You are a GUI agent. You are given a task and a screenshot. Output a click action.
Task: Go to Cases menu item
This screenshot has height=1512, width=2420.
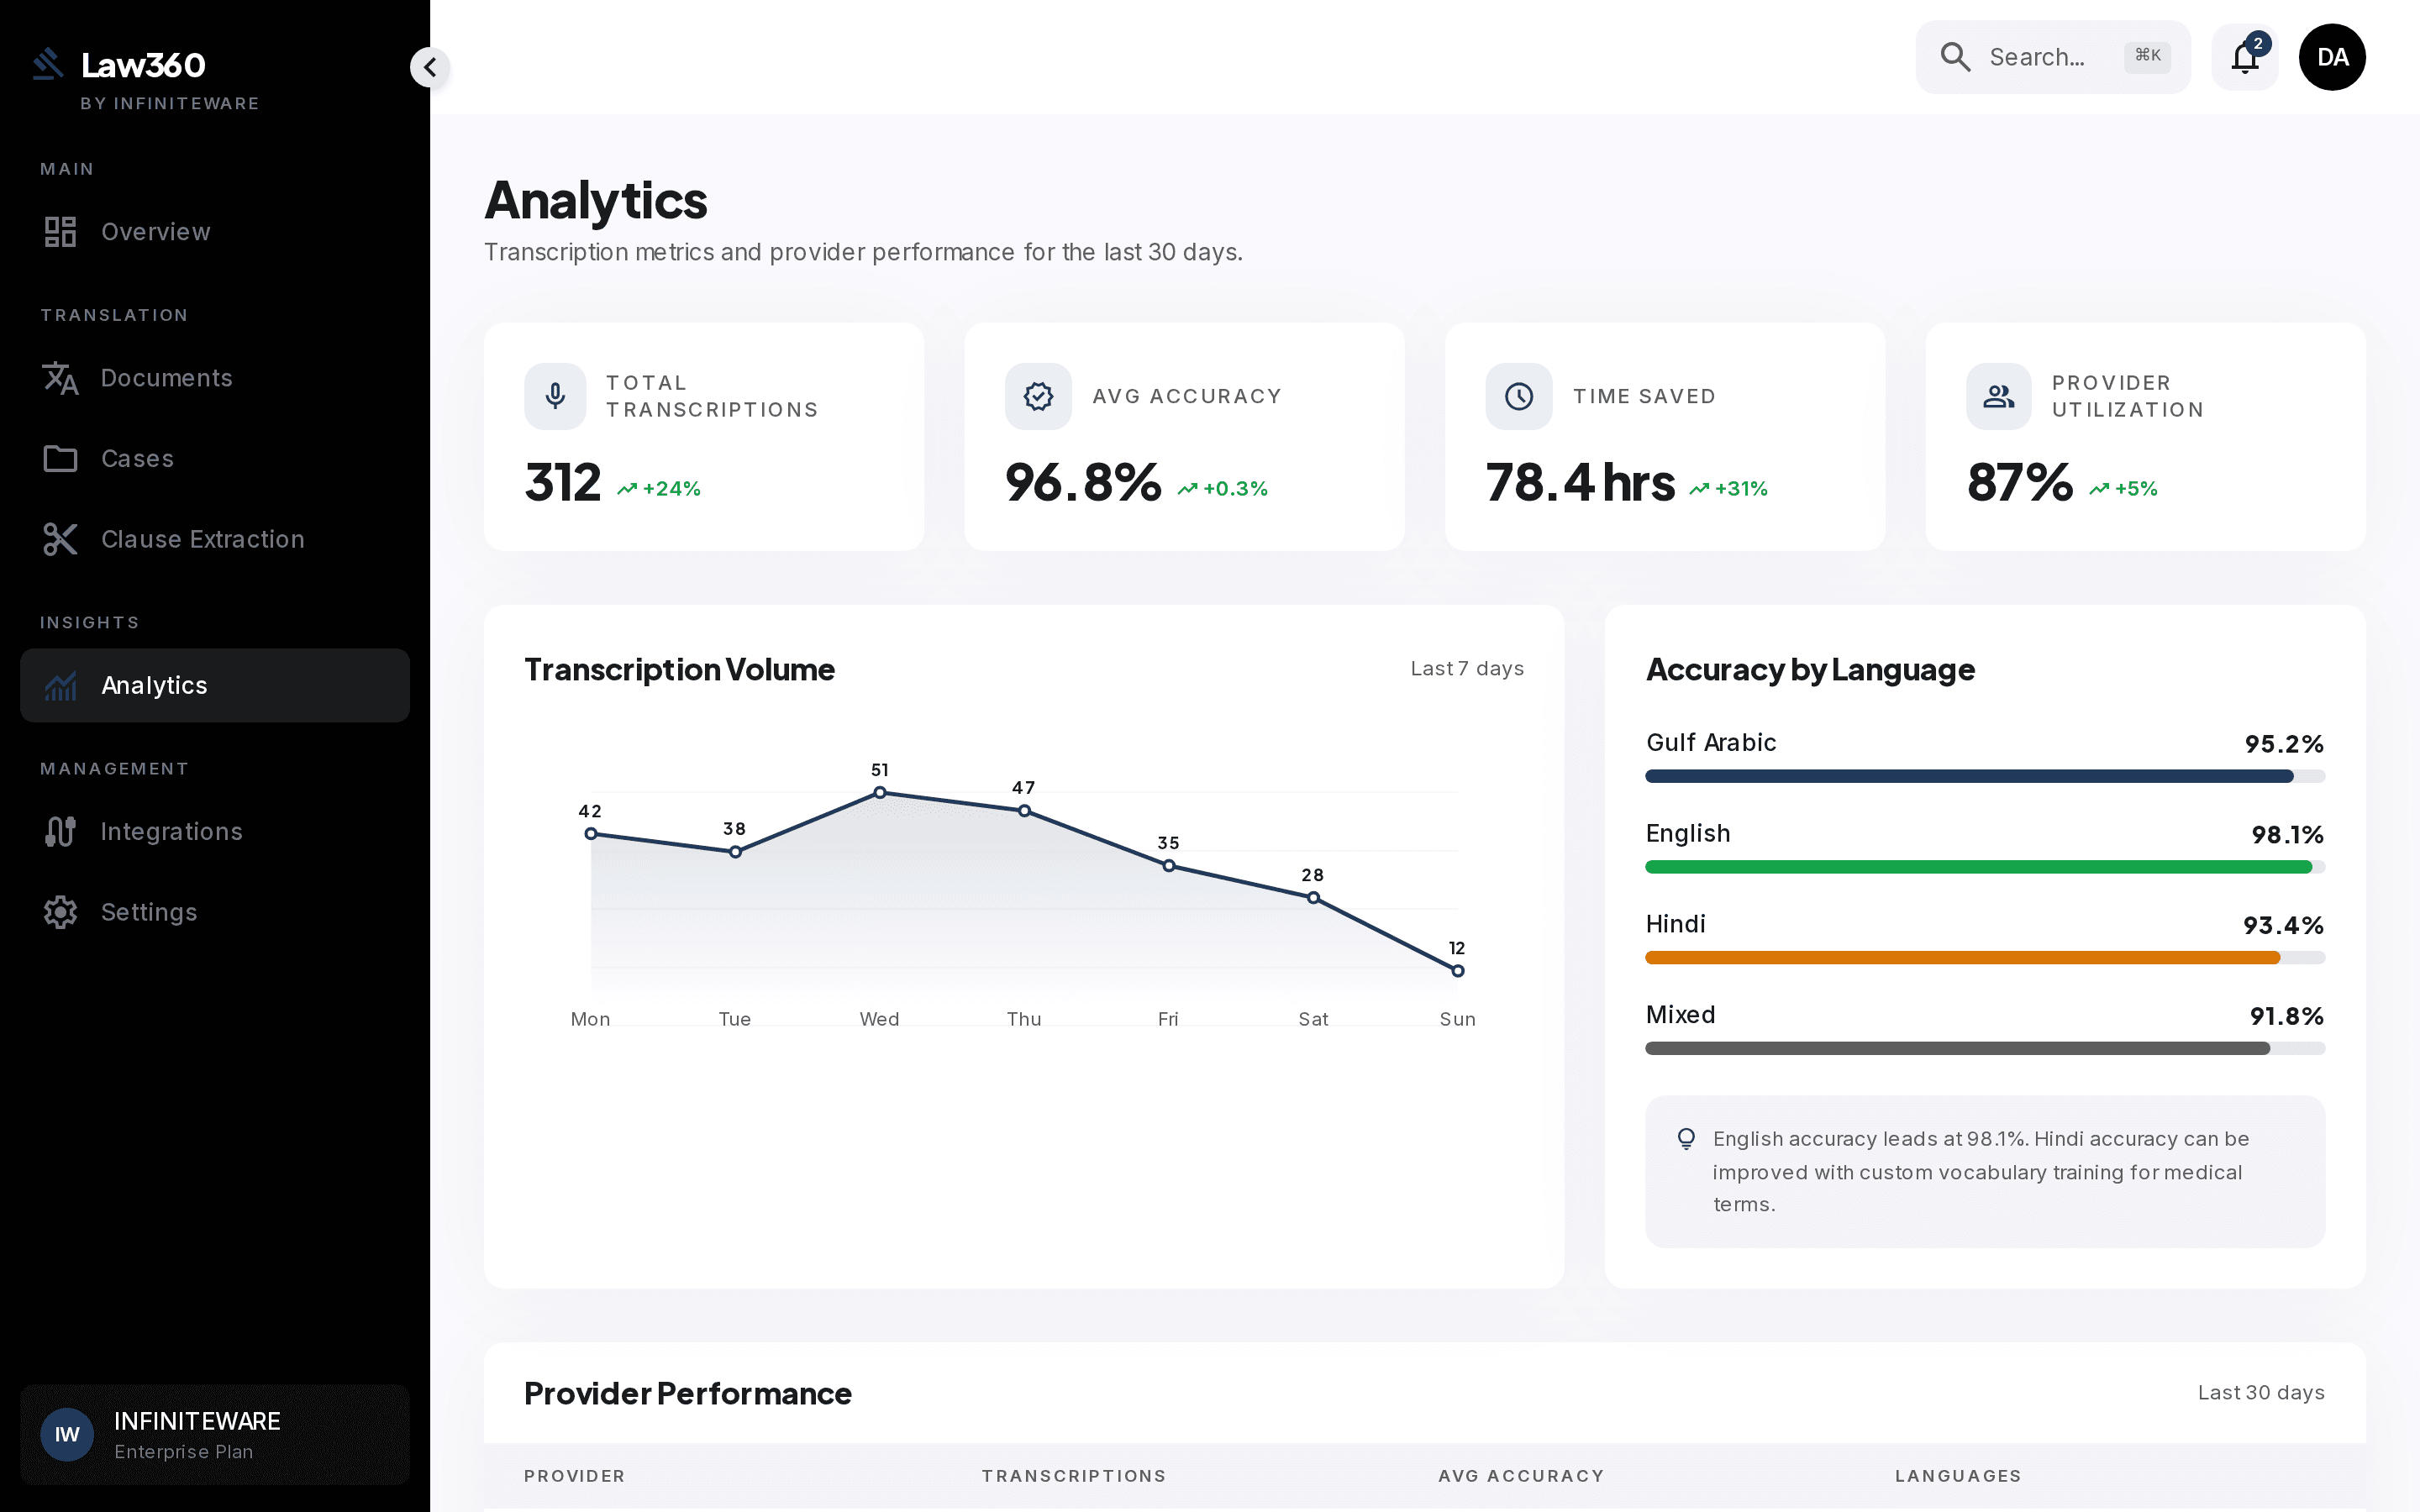tap(215, 459)
